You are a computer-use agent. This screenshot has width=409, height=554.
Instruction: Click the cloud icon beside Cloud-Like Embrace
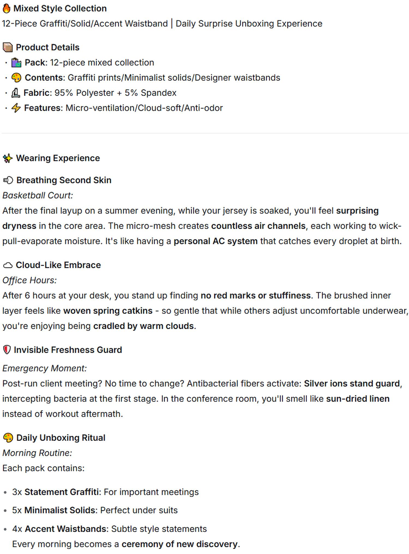(x=8, y=265)
